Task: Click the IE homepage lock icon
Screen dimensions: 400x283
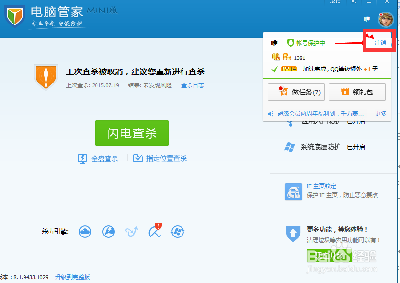Action: coord(293,192)
